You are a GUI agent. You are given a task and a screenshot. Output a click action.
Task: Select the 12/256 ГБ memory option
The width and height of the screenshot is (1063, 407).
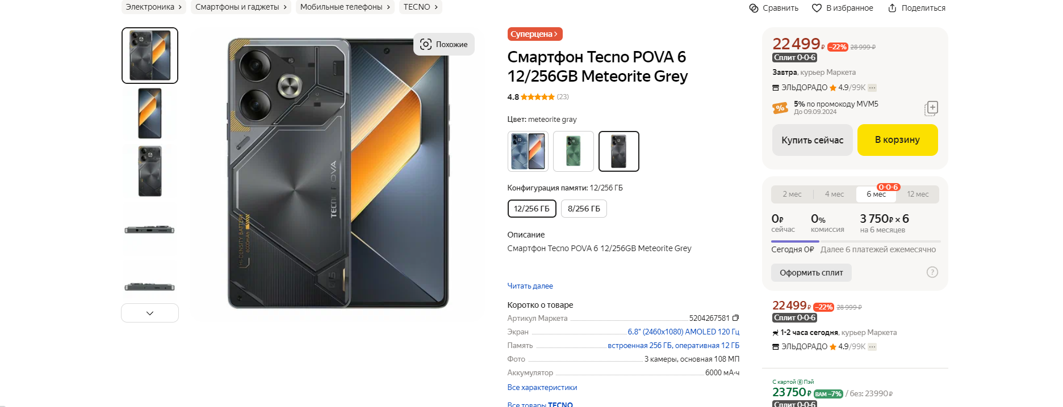point(531,209)
